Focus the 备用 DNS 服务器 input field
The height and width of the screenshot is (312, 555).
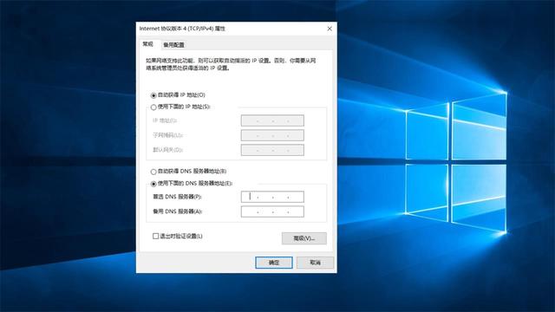[272, 211]
